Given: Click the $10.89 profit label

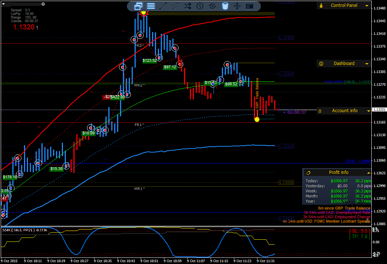Looking at the screenshot, I should pyautogui.click(x=89, y=133).
